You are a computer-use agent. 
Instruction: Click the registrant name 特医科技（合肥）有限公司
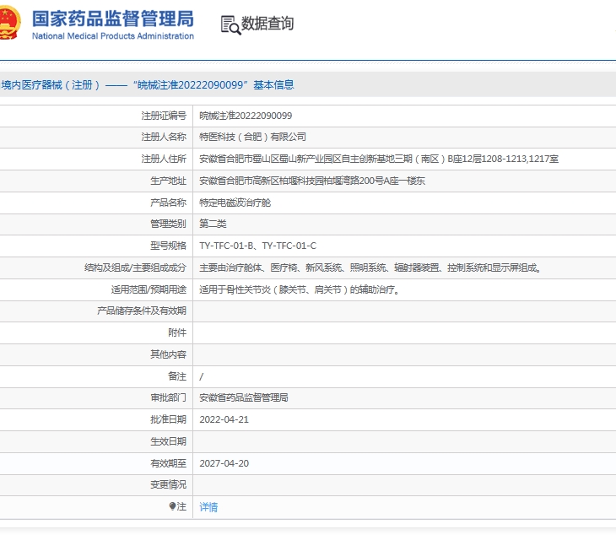[252, 137]
